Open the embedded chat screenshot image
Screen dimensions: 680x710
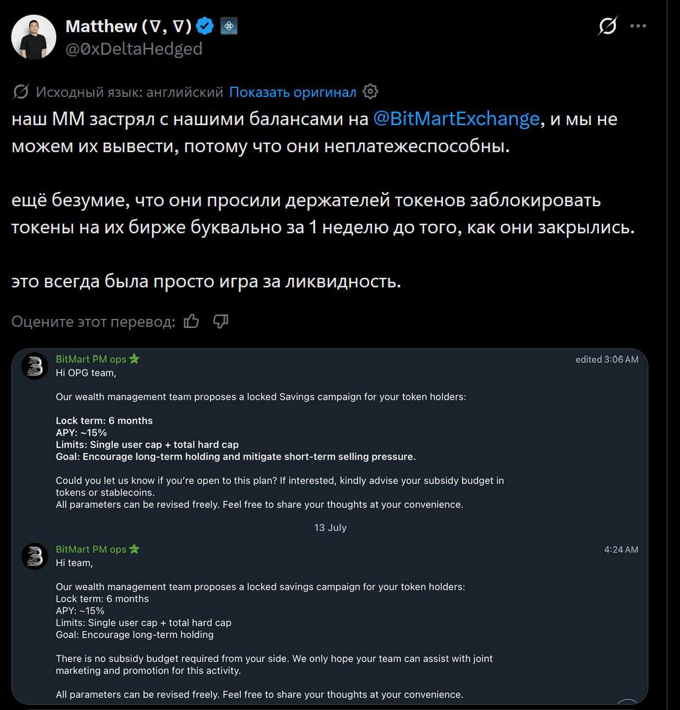coord(330,526)
